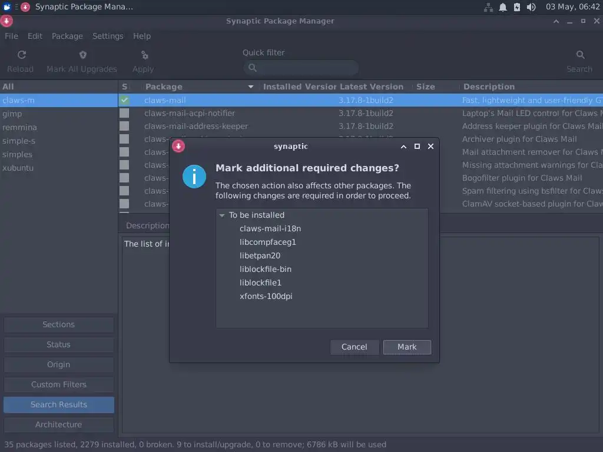Click the Package column sort arrow
The height and width of the screenshot is (452, 603).
251,87
